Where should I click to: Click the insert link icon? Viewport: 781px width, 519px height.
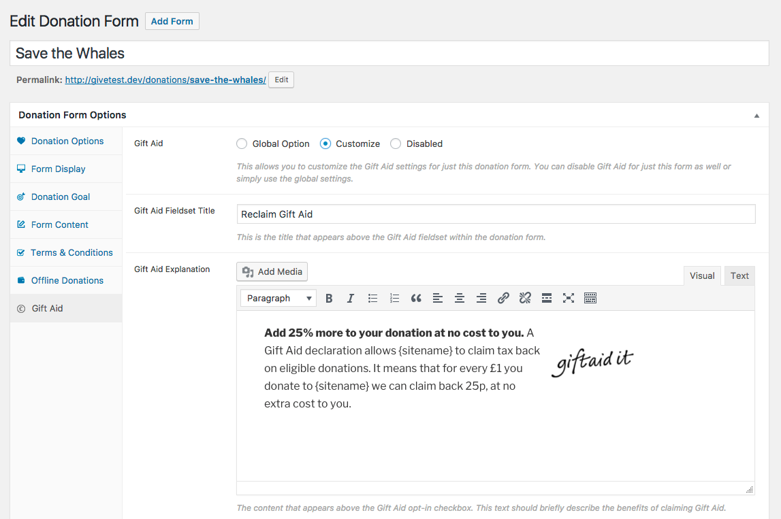503,298
